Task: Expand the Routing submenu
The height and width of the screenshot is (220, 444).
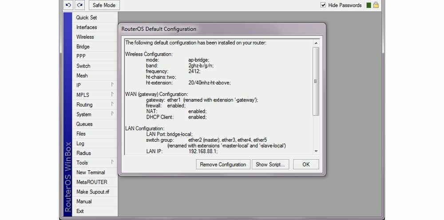Action: [x=95, y=104]
